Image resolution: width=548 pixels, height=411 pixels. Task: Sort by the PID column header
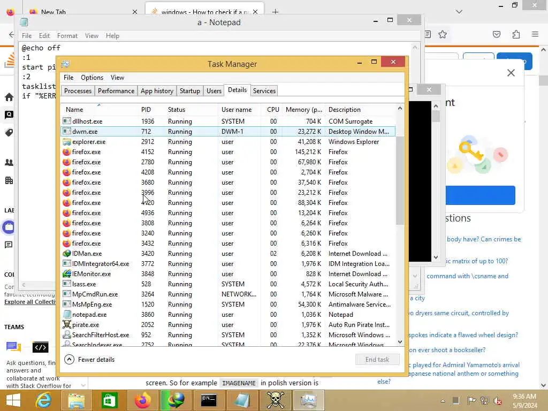(x=151, y=109)
